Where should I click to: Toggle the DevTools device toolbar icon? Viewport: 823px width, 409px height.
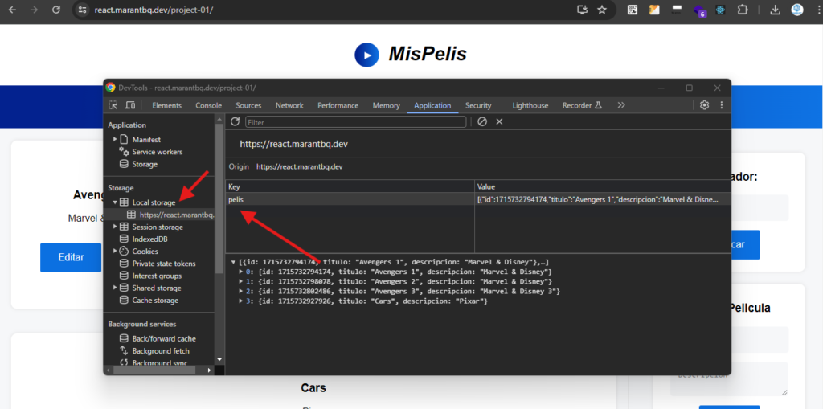coord(130,105)
